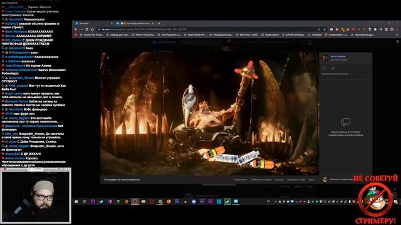This screenshot has width=401, height=225.
Task: Open Фотографии на стене сообщества album link
Action: tap(122, 179)
